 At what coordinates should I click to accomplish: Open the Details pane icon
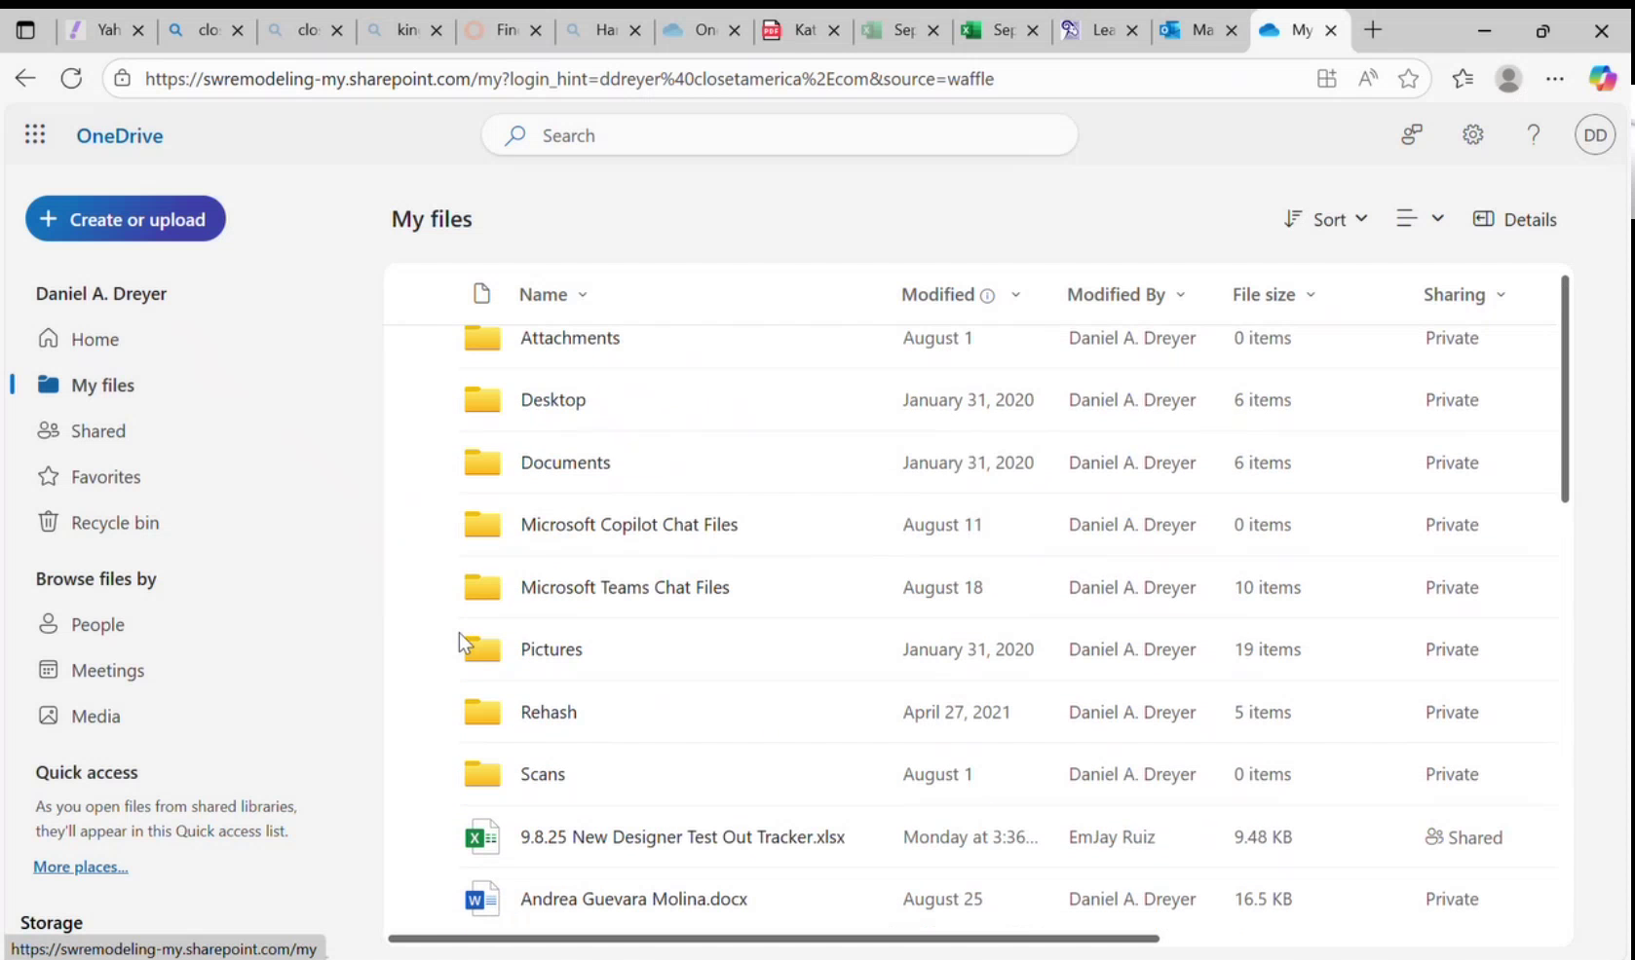[x=1485, y=219]
